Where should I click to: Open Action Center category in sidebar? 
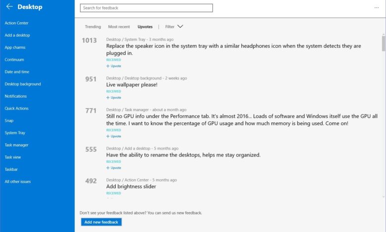point(16,23)
